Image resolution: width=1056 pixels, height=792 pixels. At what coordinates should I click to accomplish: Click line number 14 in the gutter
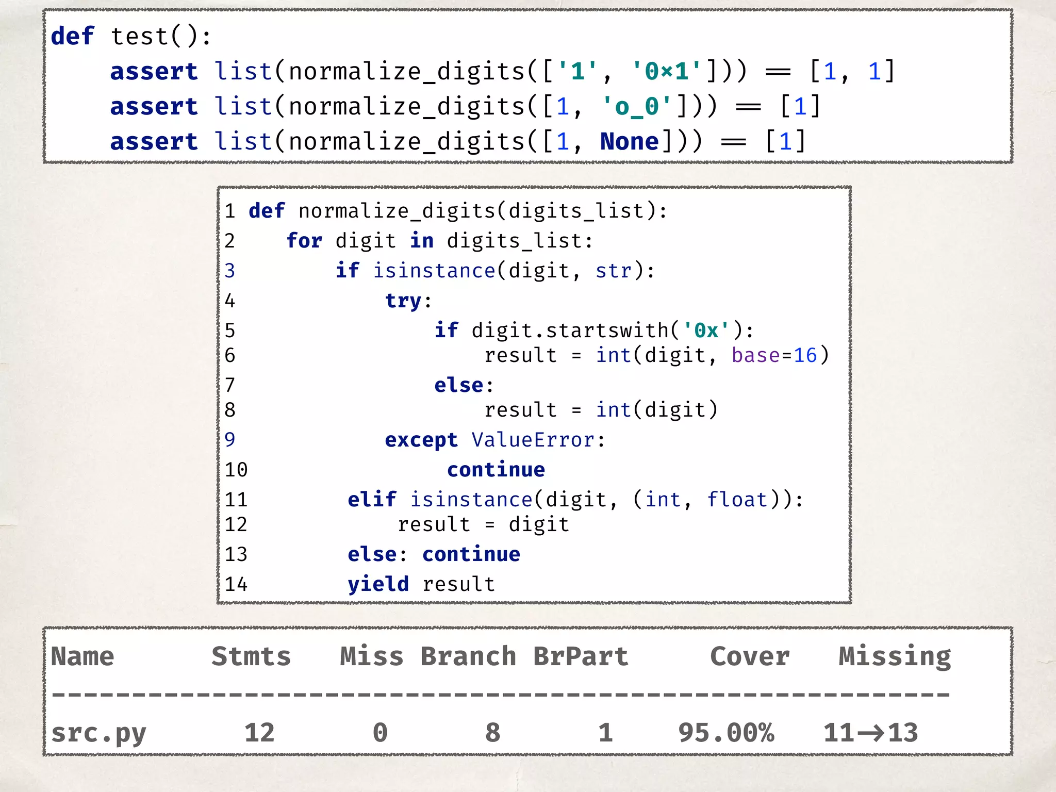[x=236, y=584]
